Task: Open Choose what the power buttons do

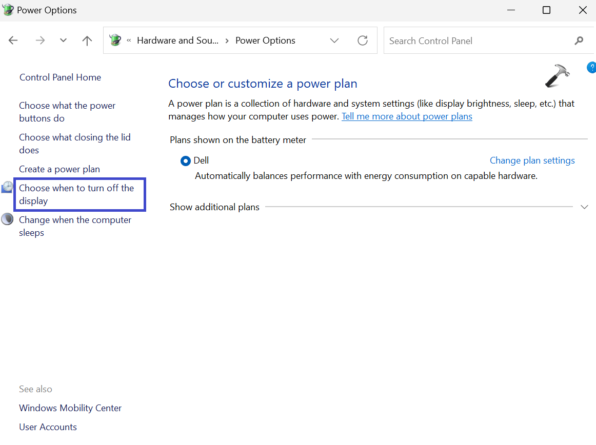Action: point(67,112)
